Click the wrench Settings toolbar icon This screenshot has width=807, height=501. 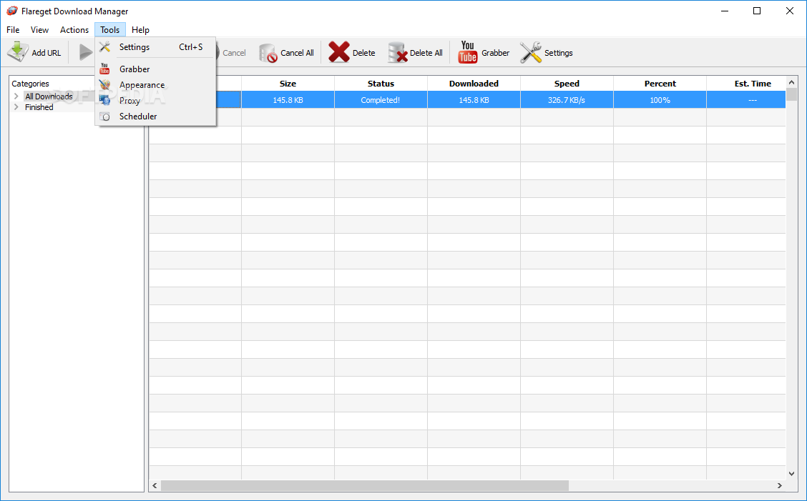pyautogui.click(x=531, y=52)
